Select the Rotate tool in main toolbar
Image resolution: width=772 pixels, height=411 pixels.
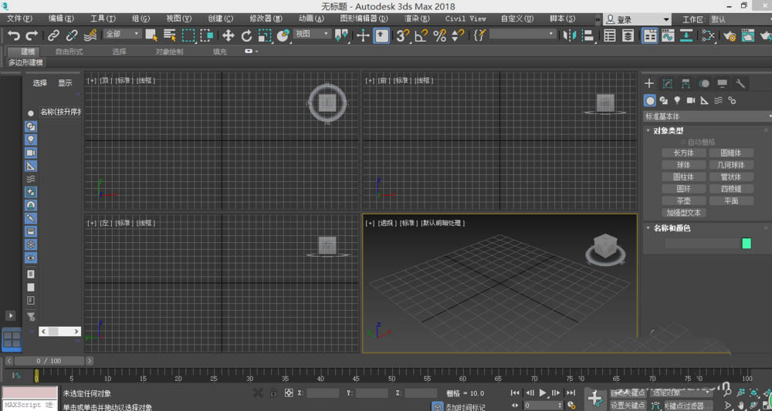(246, 35)
